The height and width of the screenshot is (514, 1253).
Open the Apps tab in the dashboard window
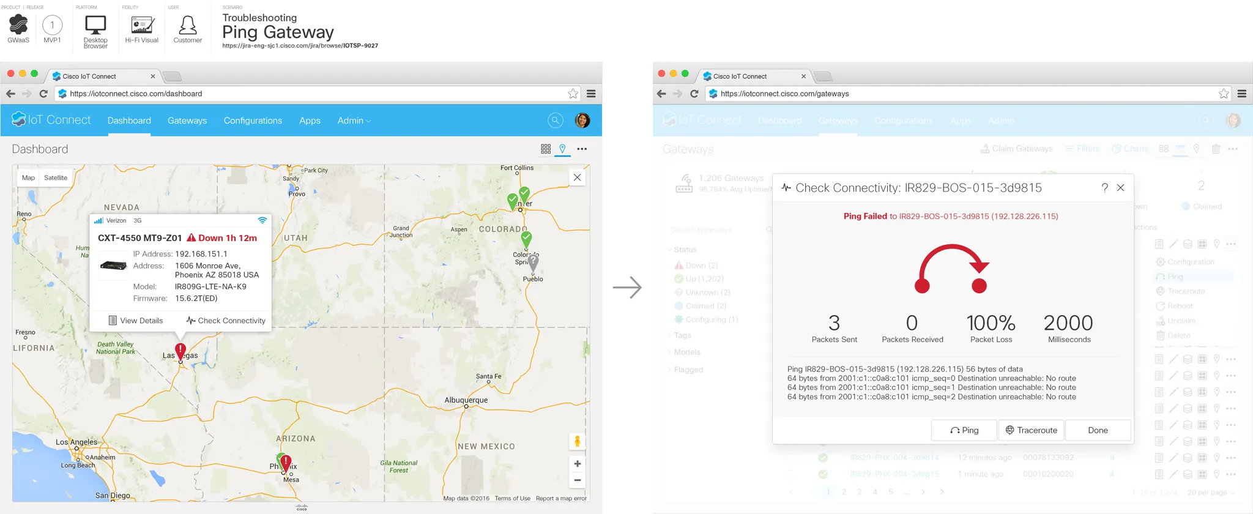(x=310, y=121)
